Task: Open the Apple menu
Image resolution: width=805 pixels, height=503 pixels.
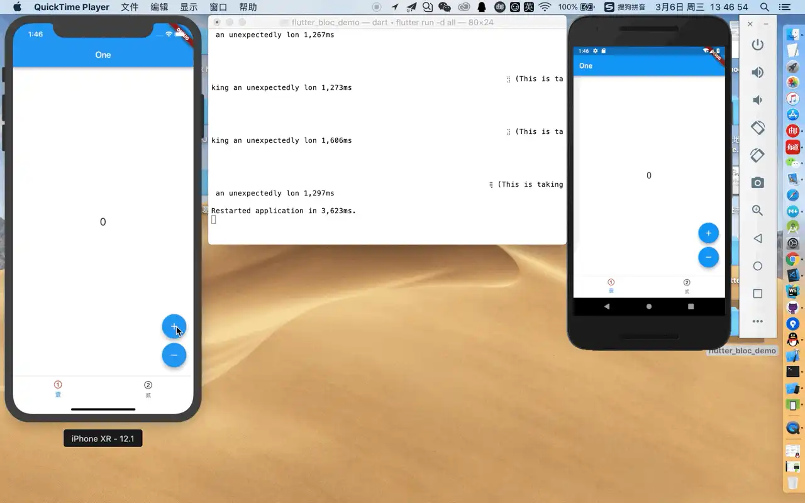Action: pyautogui.click(x=17, y=7)
